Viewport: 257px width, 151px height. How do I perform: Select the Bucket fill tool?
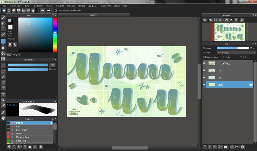[x=3, y=53]
